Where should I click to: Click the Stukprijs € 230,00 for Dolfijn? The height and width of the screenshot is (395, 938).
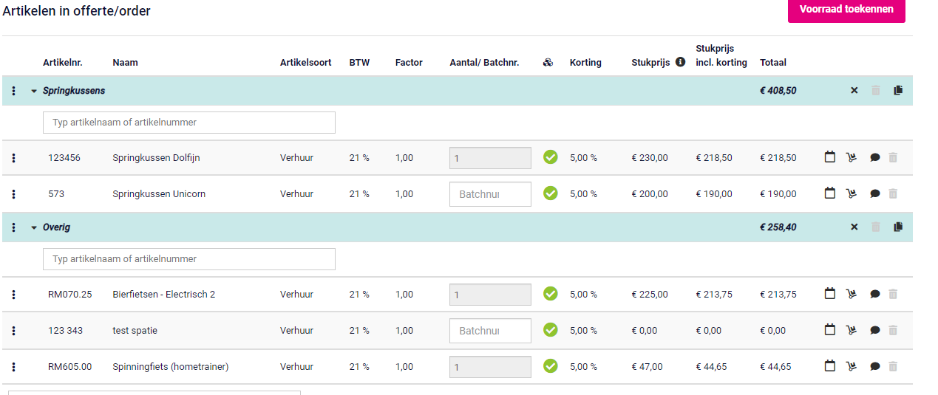click(650, 158)
